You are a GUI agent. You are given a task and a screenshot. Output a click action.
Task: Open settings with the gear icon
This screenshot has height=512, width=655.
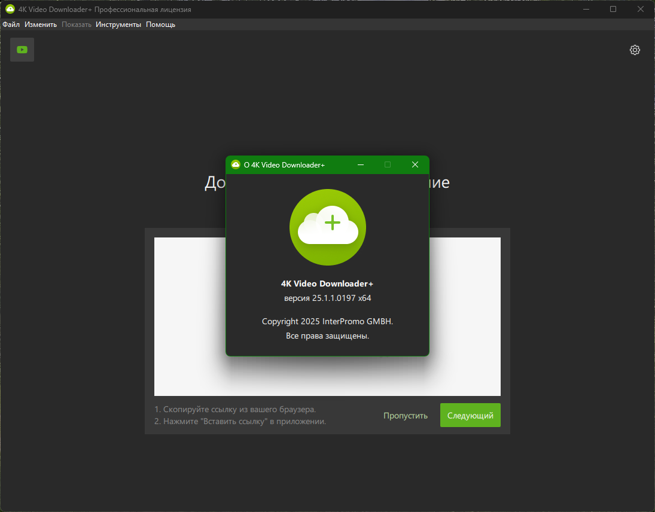(x=635, y=50)
